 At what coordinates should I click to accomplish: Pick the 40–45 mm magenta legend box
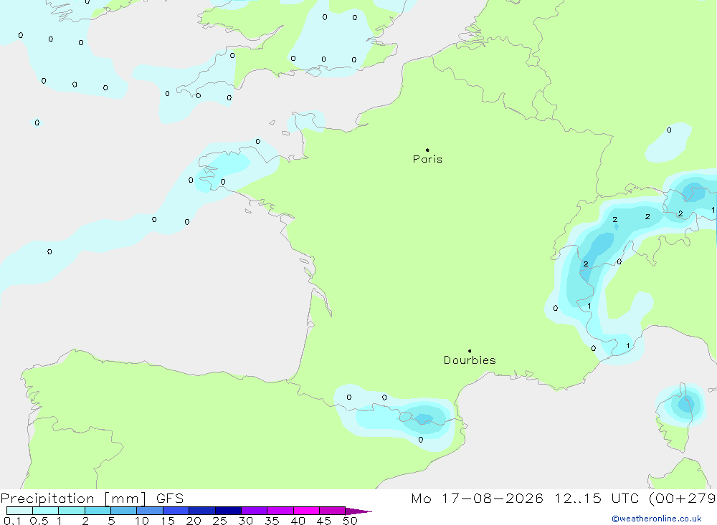[306, 511]
